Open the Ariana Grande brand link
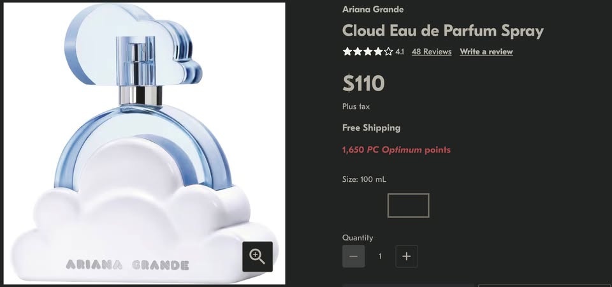The width and height of the screenshot is (612, 287). pyautogui.click(x=373, y=10)
